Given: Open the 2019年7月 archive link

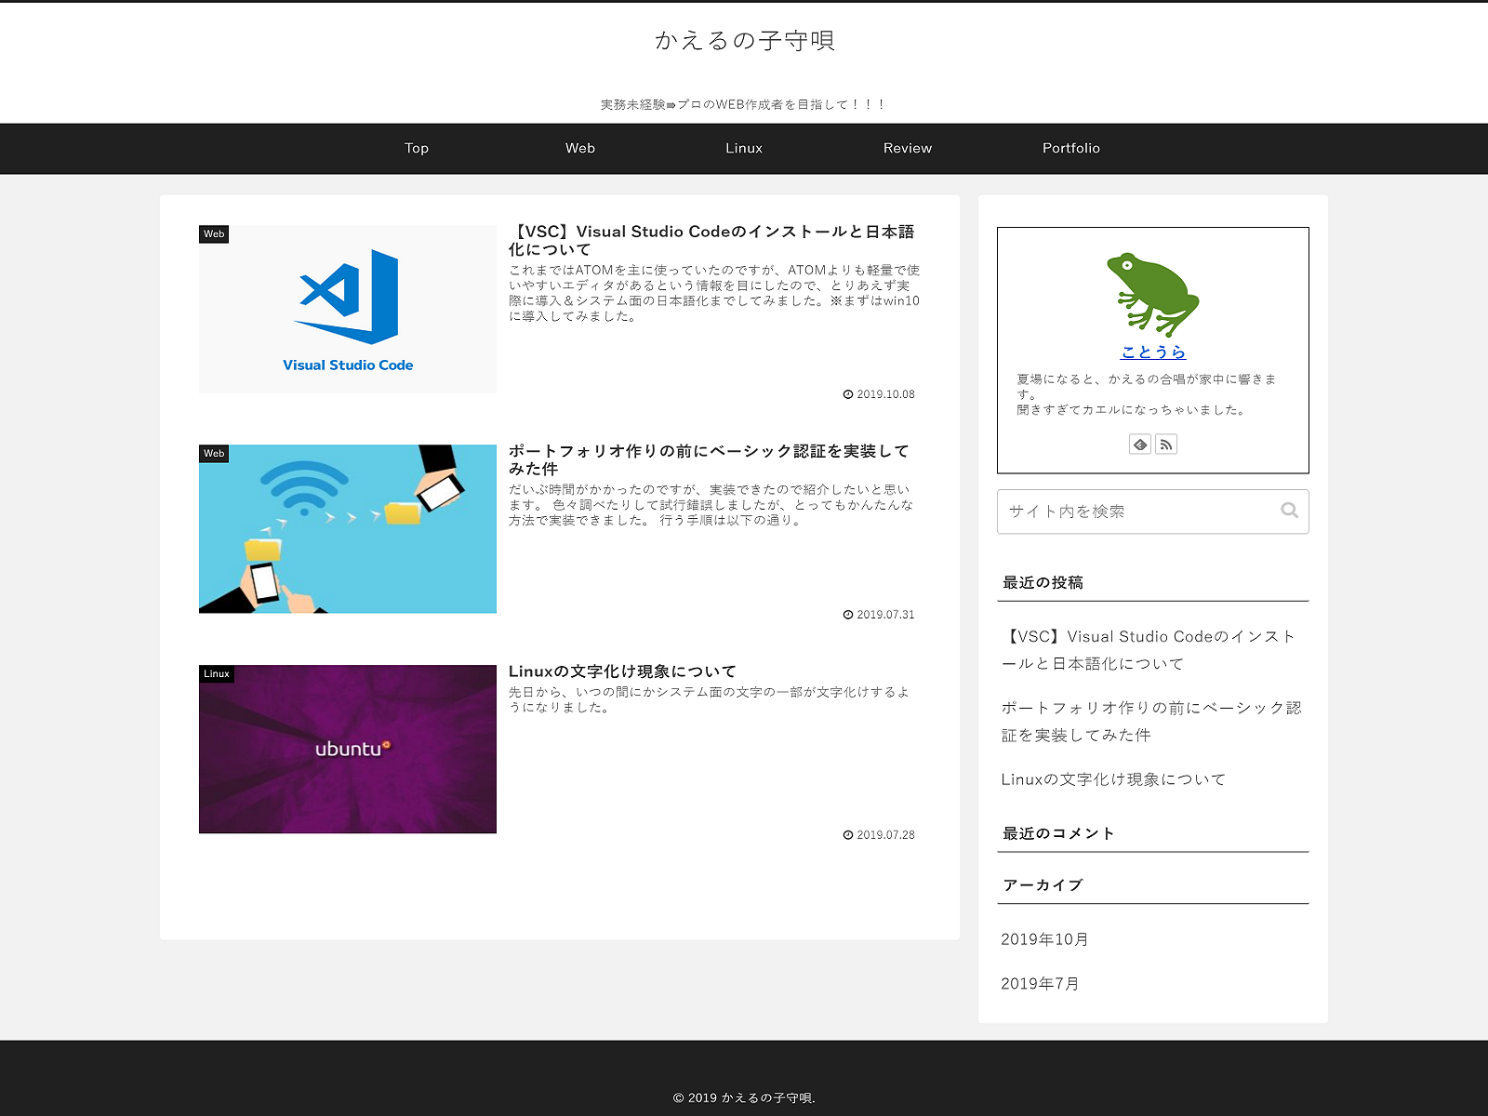Looking at the screenshot, I should pos(1040,984).
